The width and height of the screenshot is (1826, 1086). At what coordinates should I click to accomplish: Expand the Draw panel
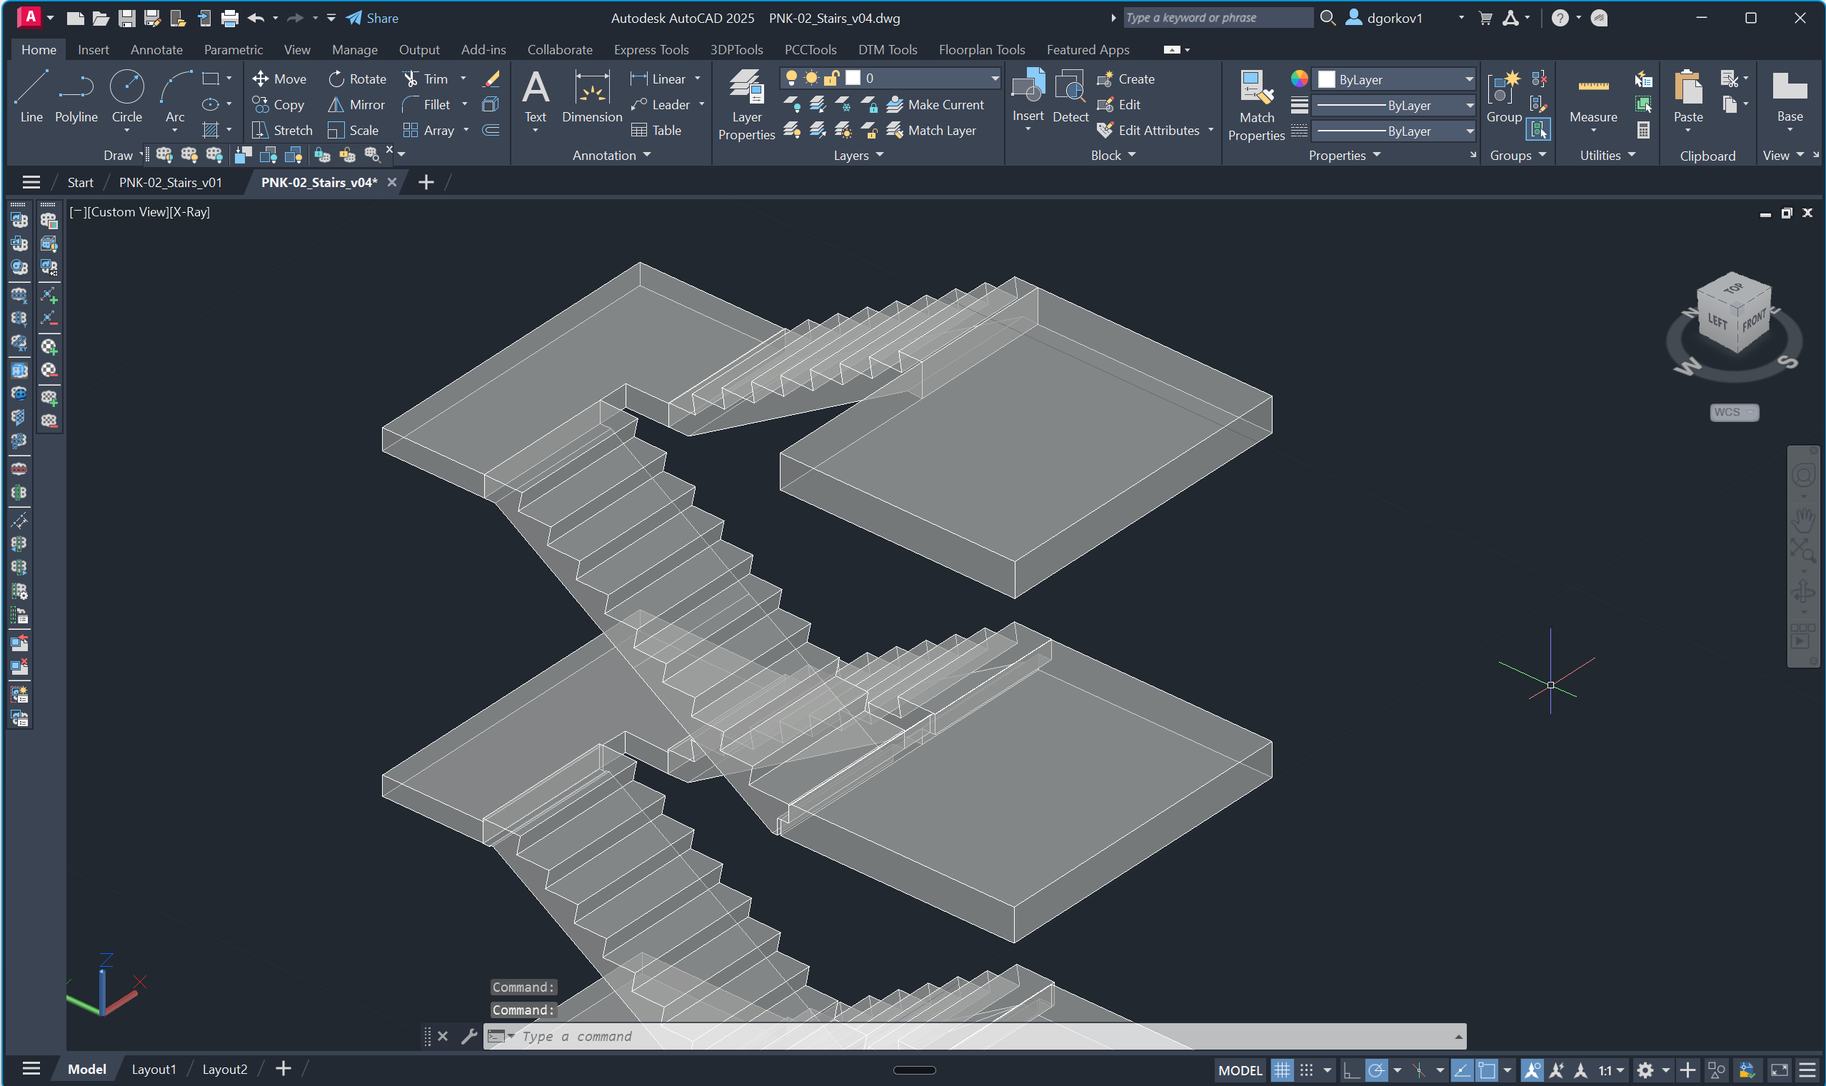click(x=124, y=154)
